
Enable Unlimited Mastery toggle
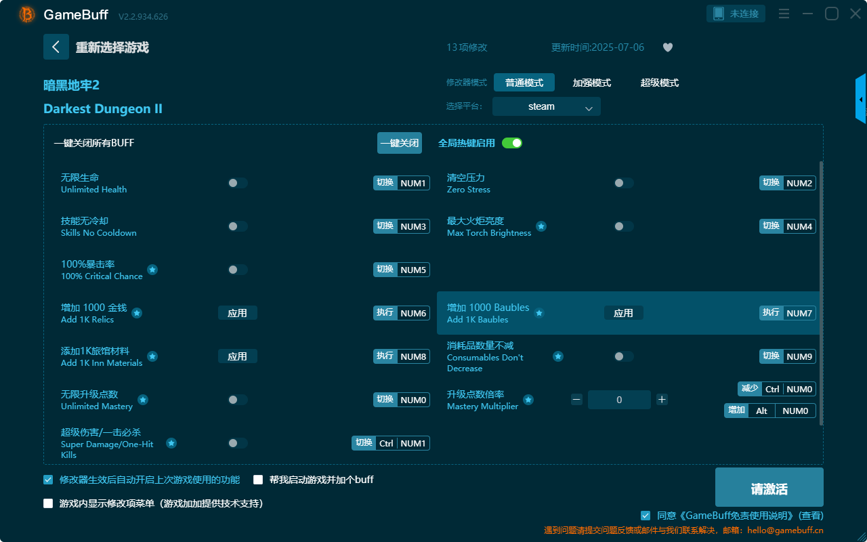(238, 400)
